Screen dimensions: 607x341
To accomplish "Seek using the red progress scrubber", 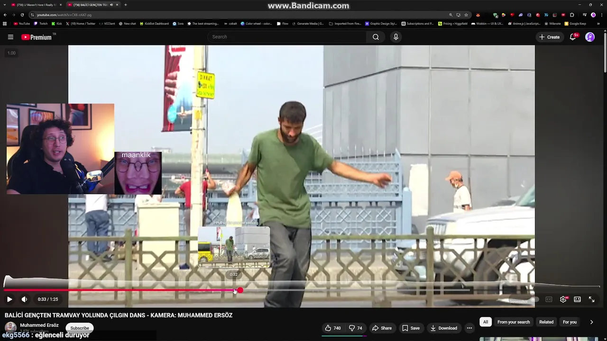I will point(240,290).
